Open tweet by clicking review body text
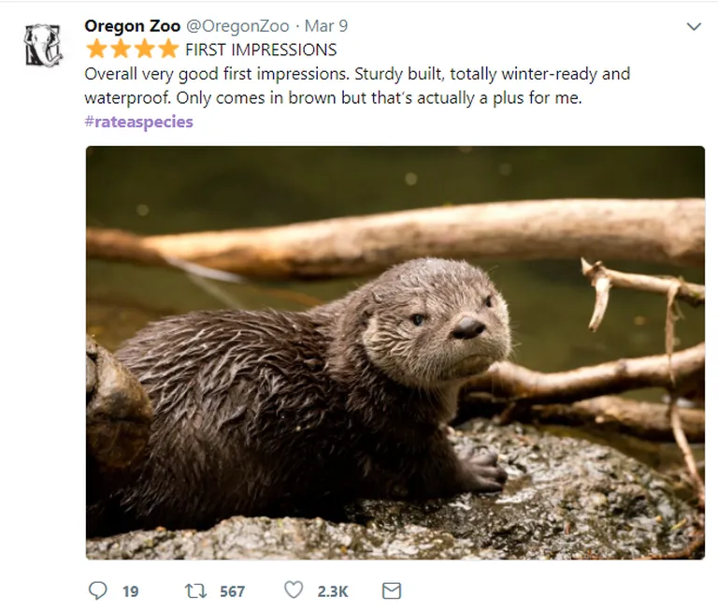 357,86
